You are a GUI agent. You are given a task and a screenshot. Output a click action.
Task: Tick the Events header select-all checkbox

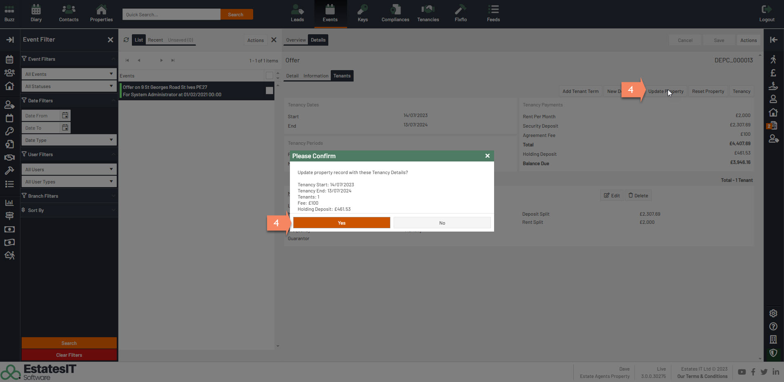269,75
